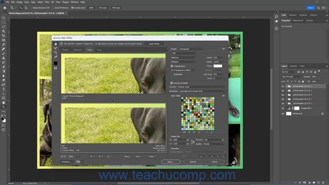Select the Lasso tool
The image size is (329, 185).
(4, 27)
